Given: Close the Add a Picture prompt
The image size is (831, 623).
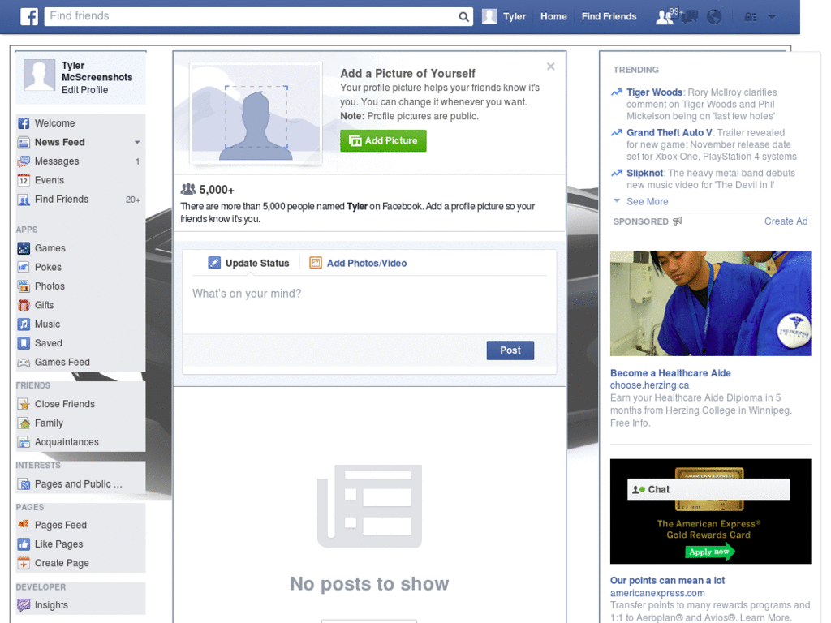Looking at the screenshot, I should (x=551, y=67).
